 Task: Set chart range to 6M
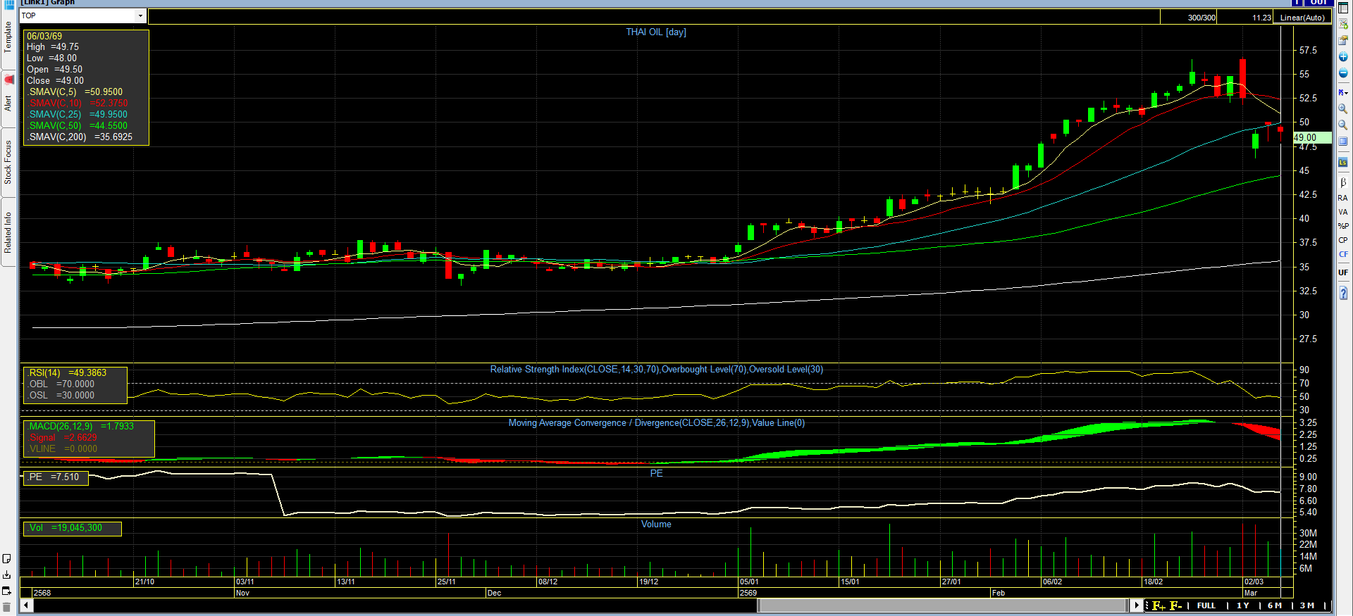coord(1275,605)
